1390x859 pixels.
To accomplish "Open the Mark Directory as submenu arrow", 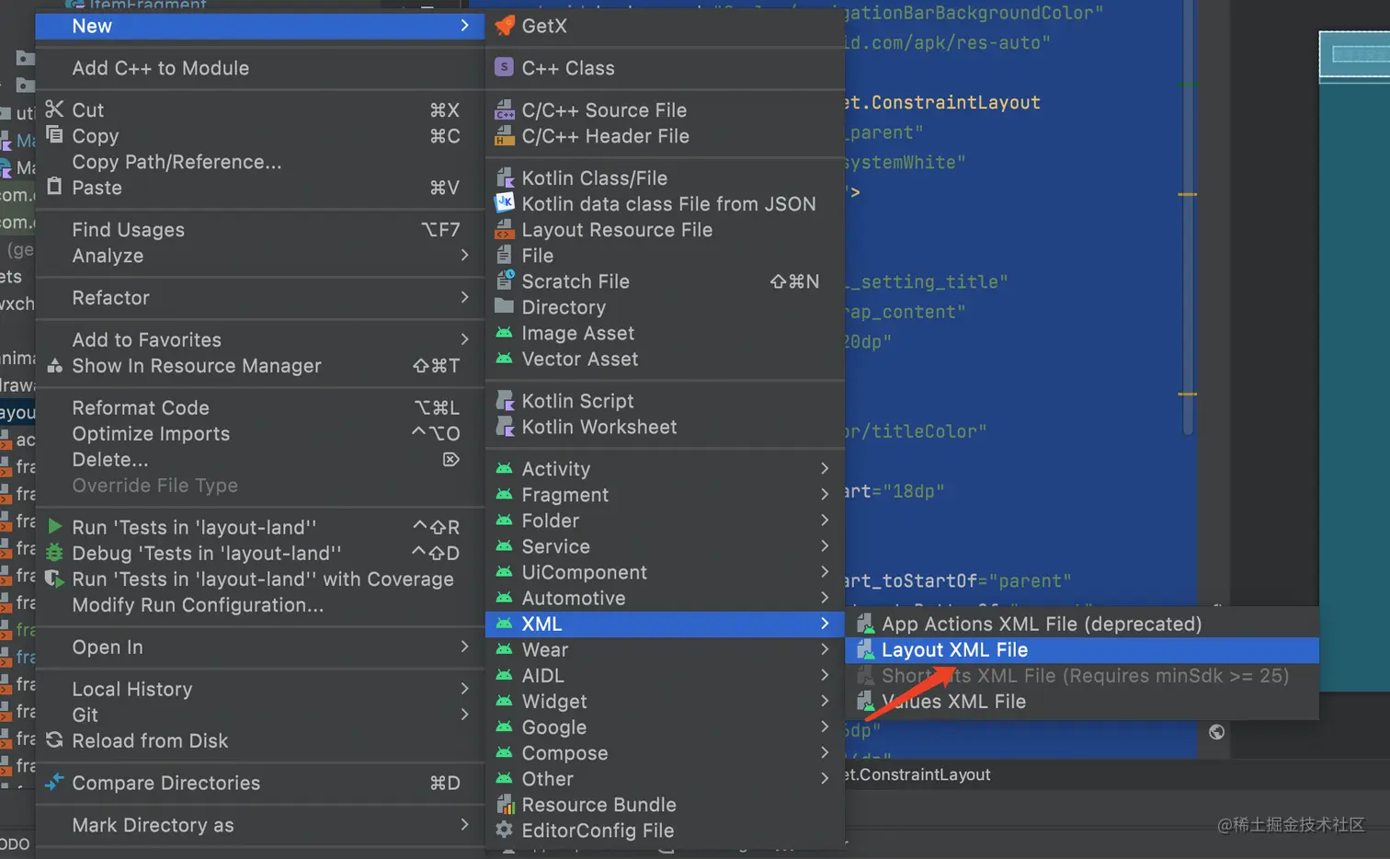I will point(464,825).
